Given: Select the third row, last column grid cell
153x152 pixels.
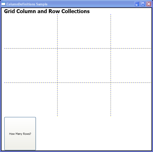Looking at the screenshot, I should click(x=131, y=100).
